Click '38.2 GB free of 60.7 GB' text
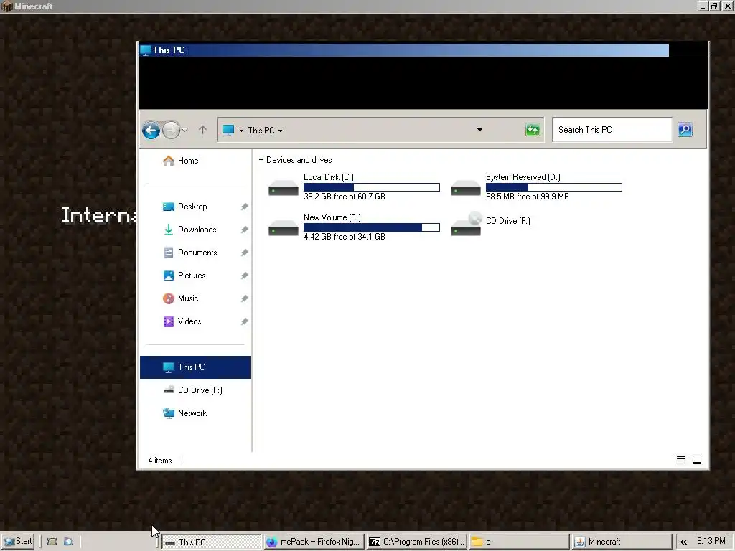735x551 pixels. pos(345,197)
